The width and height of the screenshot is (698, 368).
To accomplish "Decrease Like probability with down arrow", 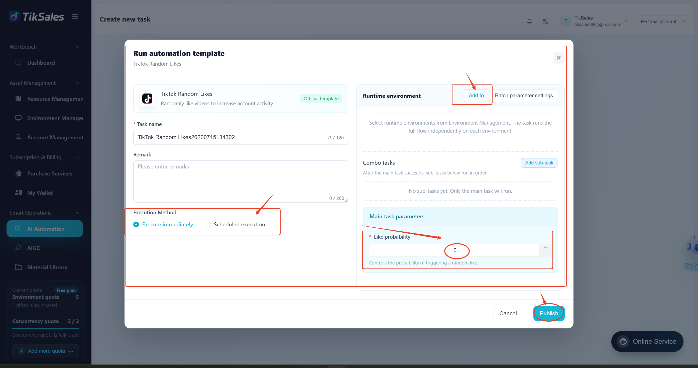I will pos(545,253).
